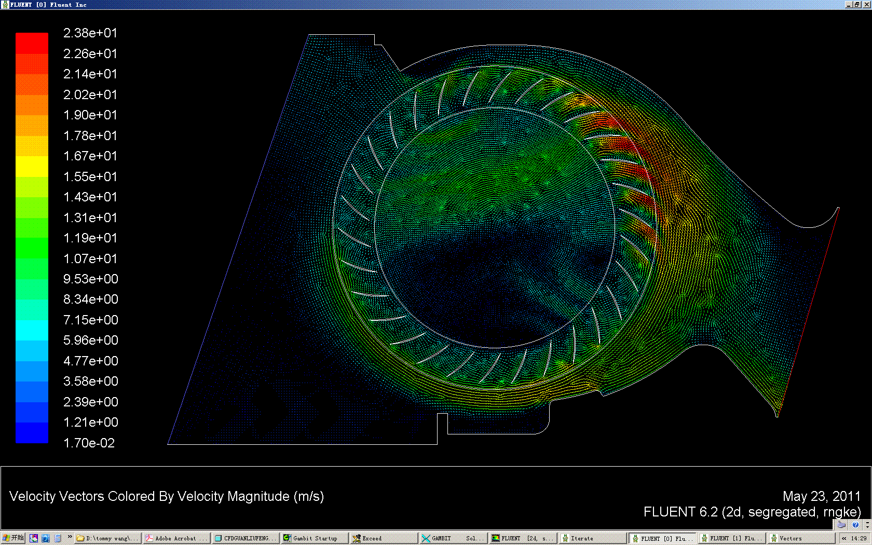Open the CFDGUANLIUFENG taskbar window

click(x=246, y=538)
